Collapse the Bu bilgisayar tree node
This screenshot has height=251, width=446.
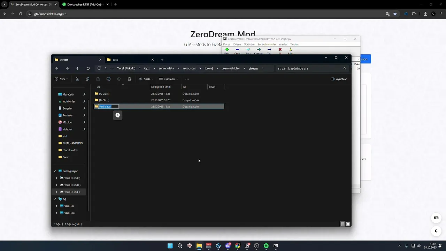[x=55, y=171]
